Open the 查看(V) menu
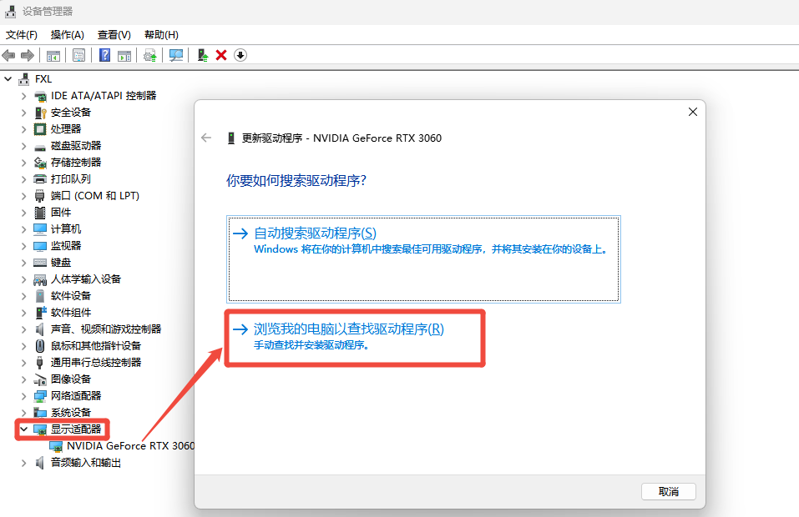The width and height of the screenshot is (799, 517). point(114,34)
